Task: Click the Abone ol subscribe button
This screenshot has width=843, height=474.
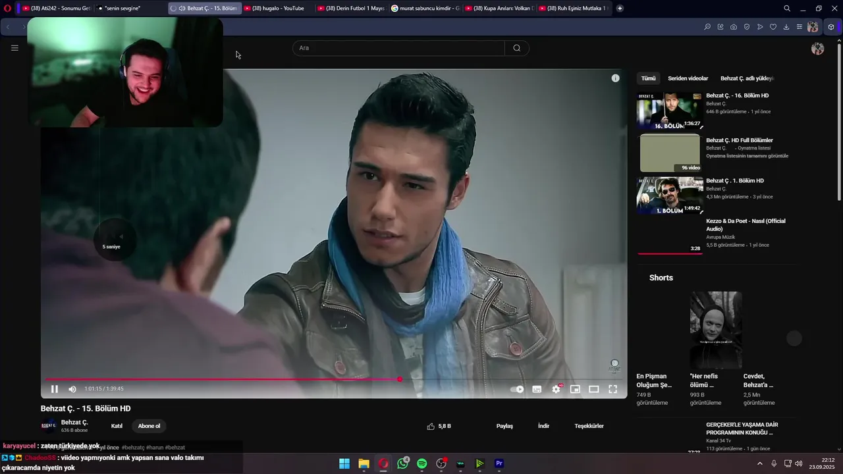Action: (149, 426)
